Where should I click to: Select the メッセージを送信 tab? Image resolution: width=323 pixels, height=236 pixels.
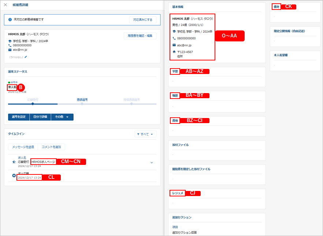pos(23,147)
